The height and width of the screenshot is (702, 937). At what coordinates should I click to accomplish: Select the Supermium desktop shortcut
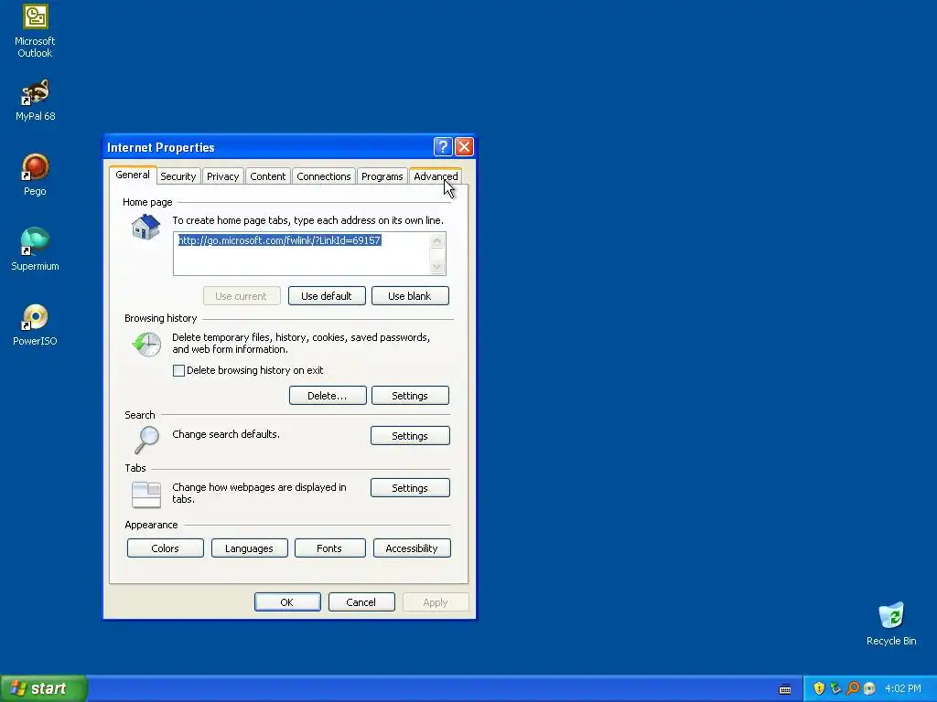35,250
